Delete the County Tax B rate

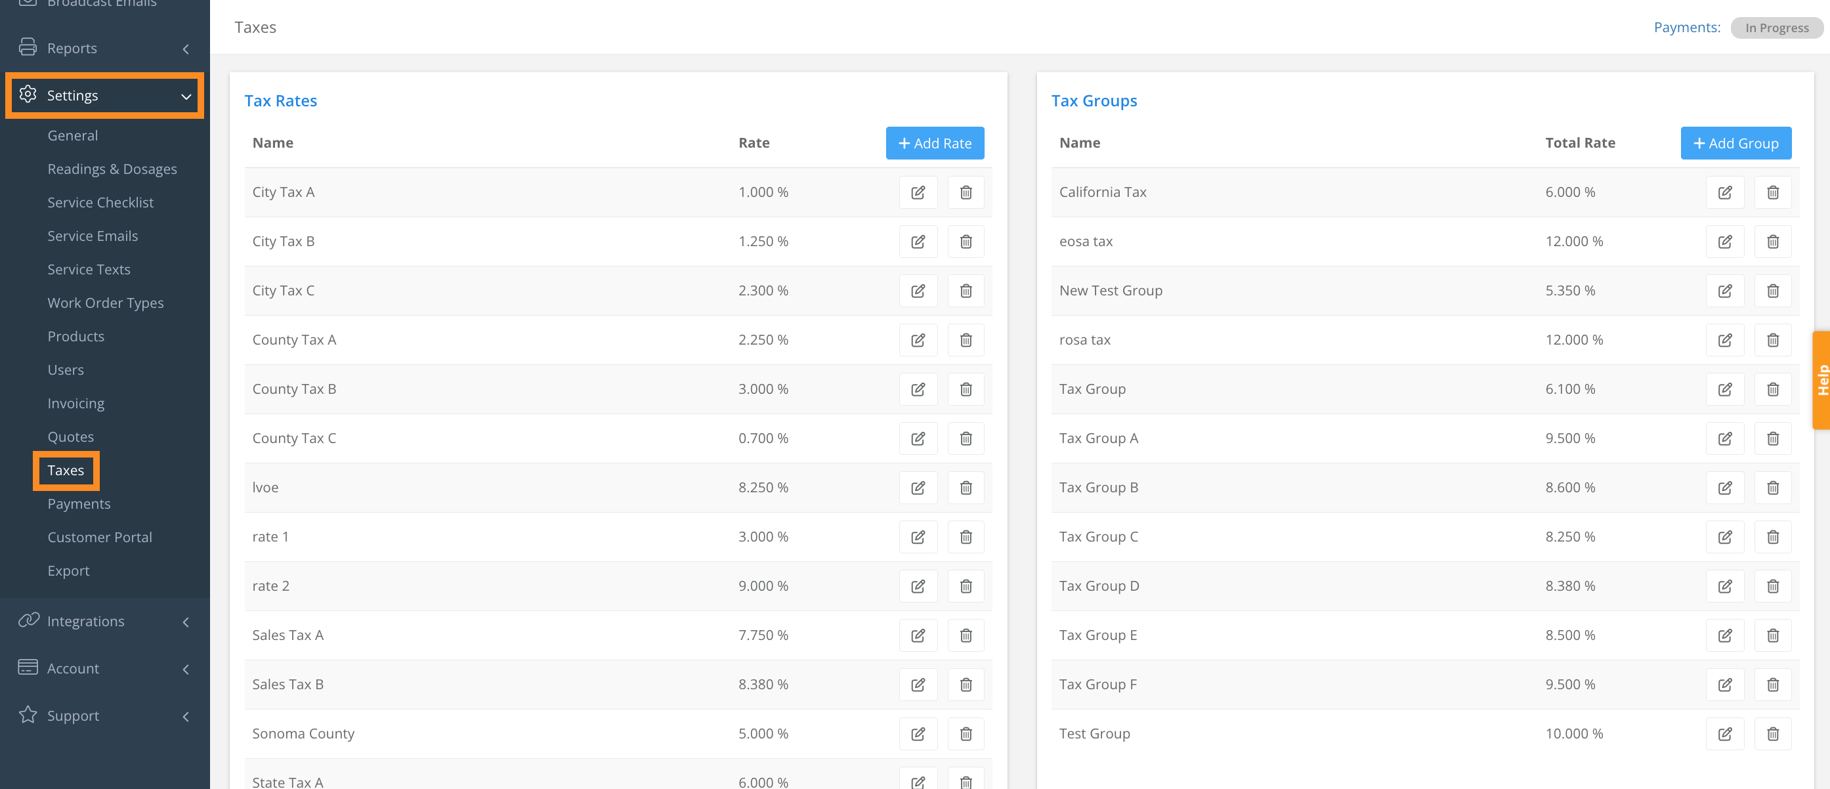966,389
